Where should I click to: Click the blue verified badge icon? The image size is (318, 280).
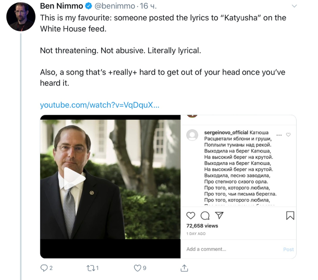(89, 6)
